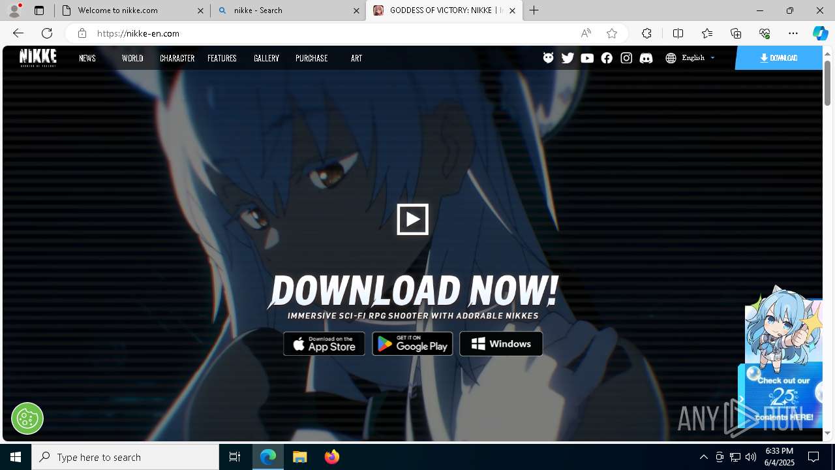
Task: Open WORLD menu item
Action: (x=132, y=58)
